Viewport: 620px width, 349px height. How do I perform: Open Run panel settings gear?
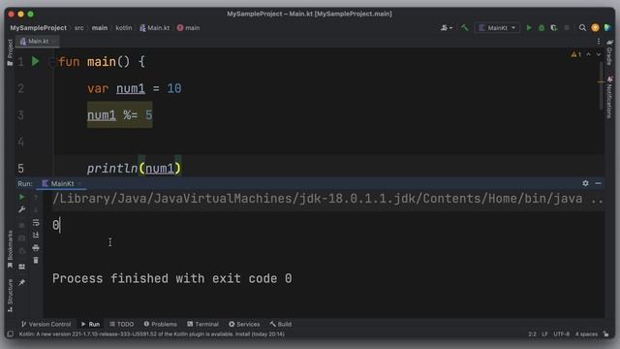pos(585,183)
